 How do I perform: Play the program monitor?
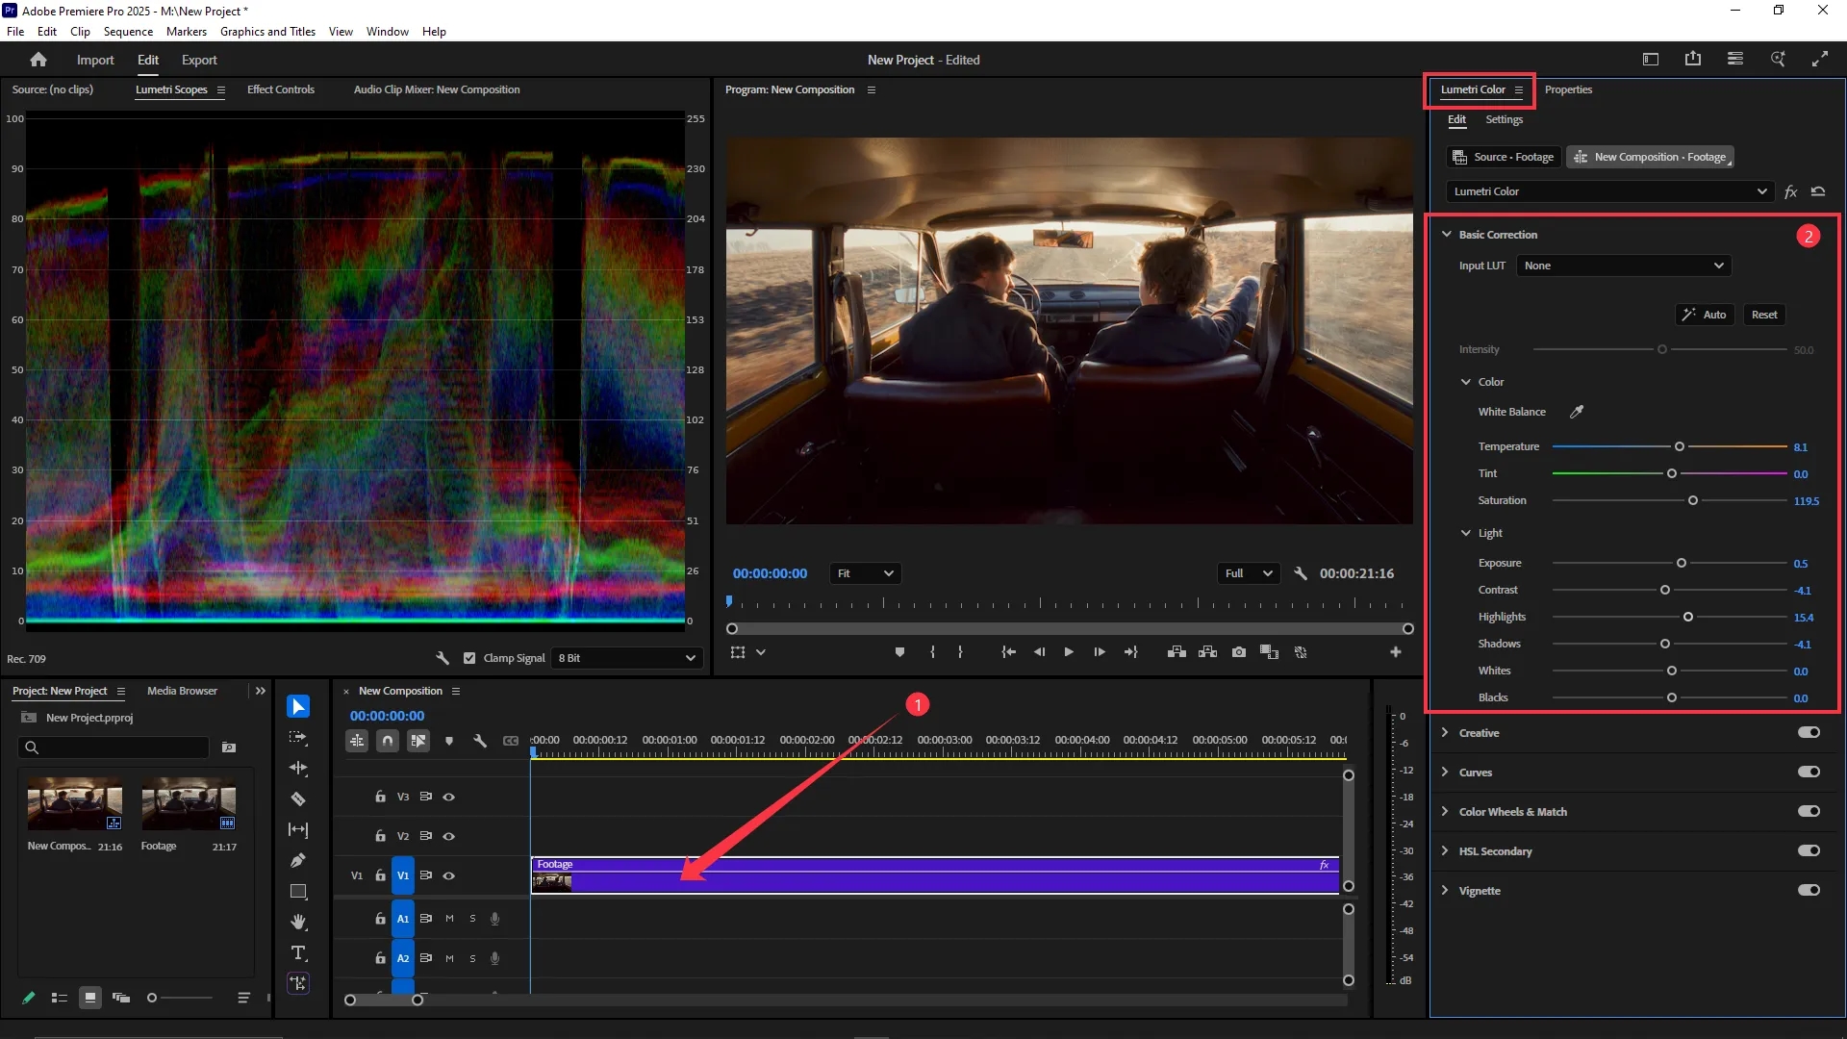1069,652
